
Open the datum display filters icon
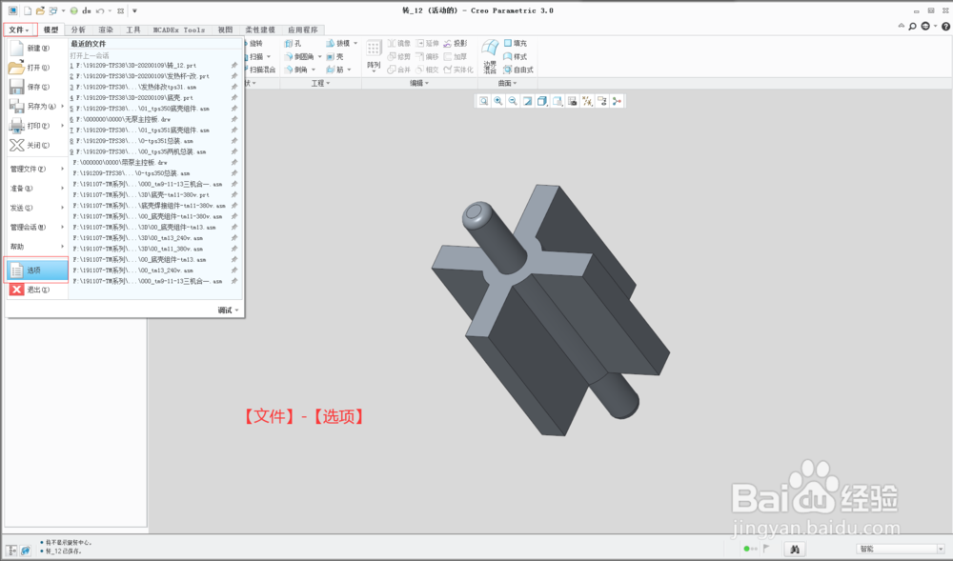click(587, 101)
